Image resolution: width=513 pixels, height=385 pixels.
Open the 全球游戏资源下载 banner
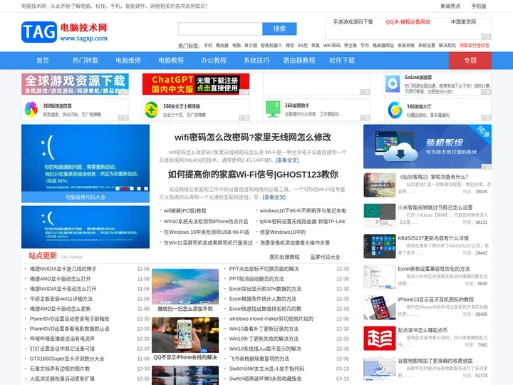coord(75,84)
